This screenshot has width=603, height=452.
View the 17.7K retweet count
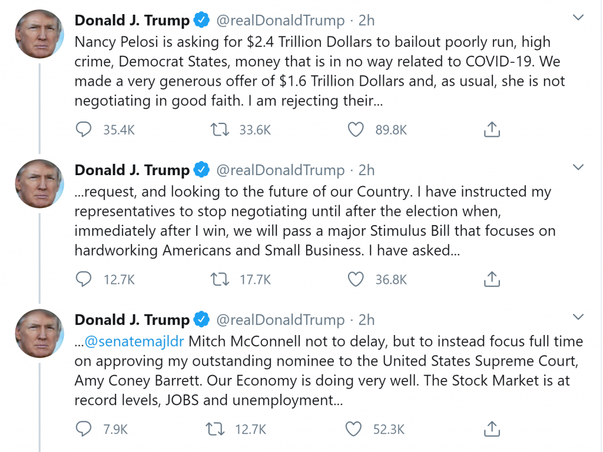coord(255,279)
